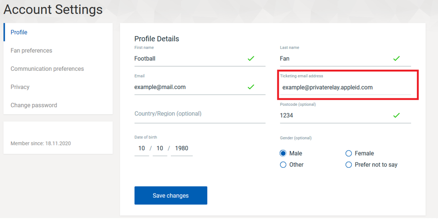
Task: Click the green checkmark beside Last name
Action: (x=397, y=59)
